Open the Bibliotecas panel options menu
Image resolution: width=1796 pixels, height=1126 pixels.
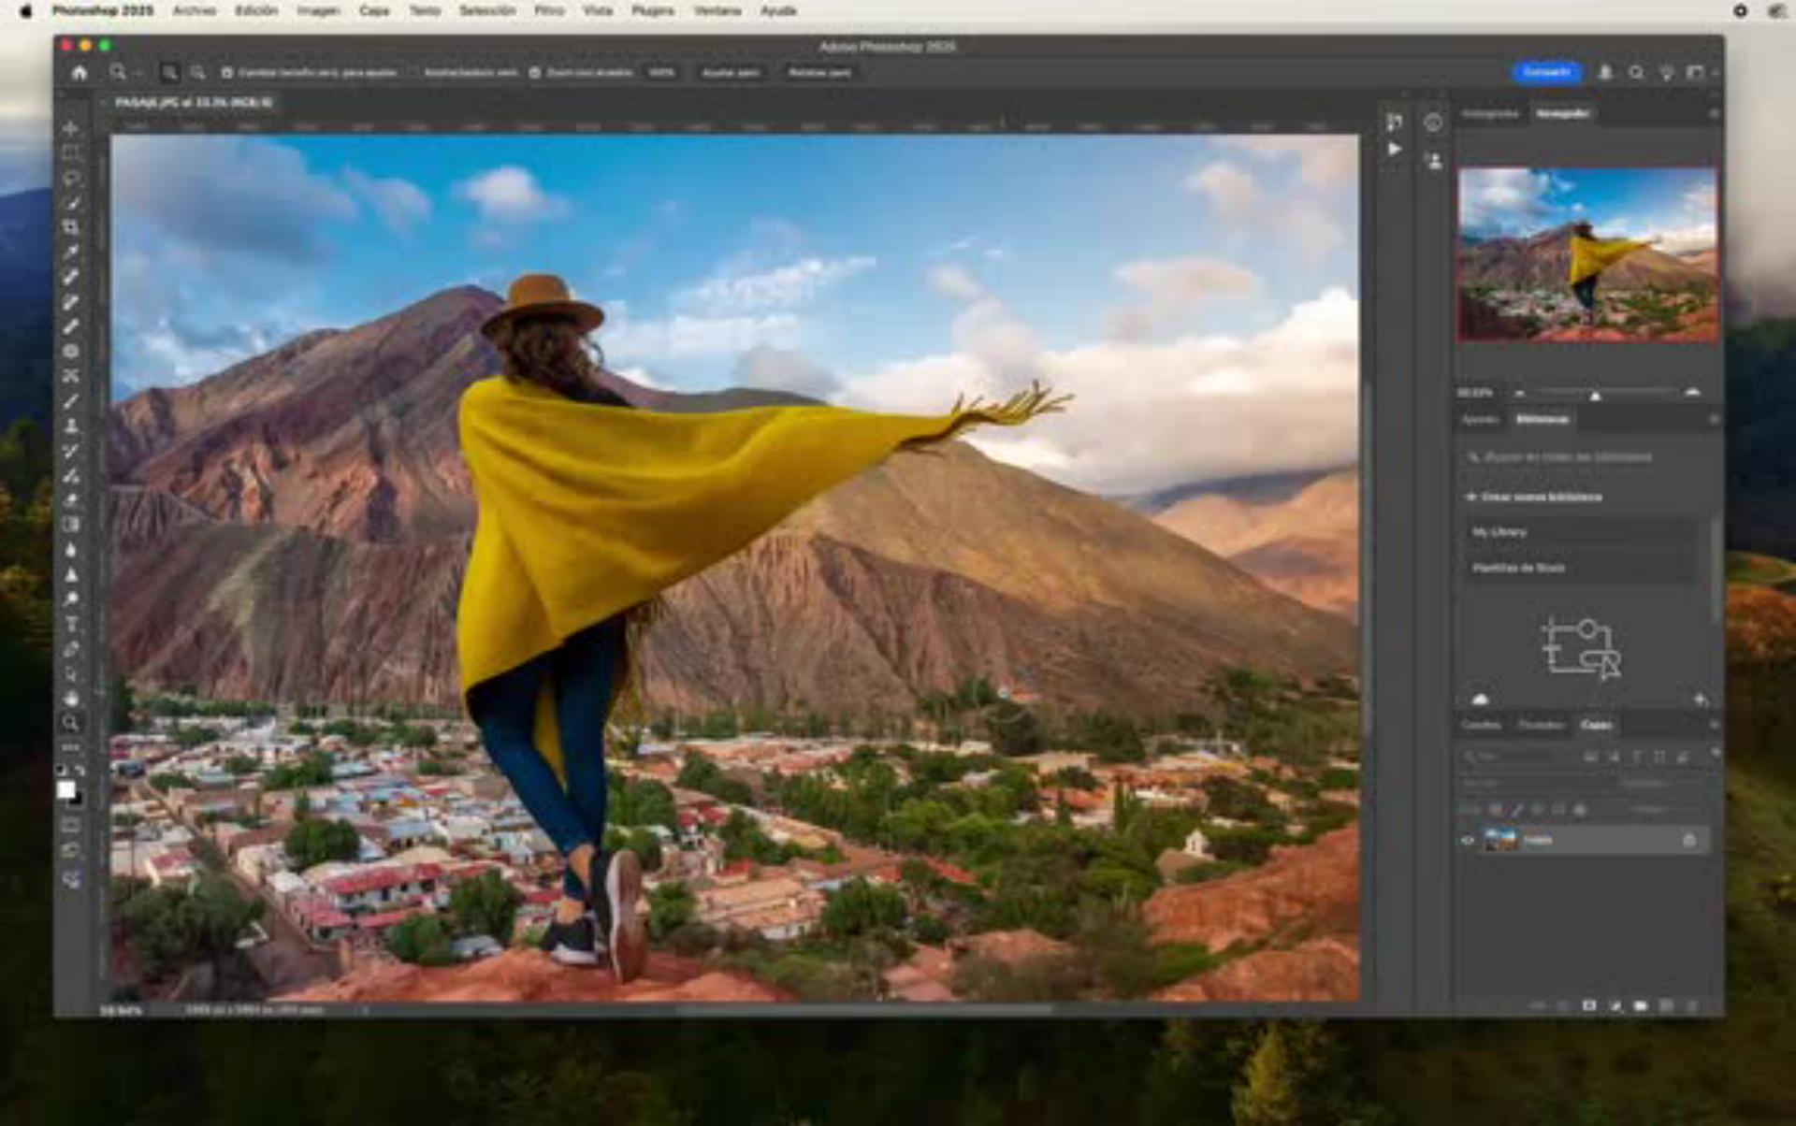click(x=1714, y=420)
